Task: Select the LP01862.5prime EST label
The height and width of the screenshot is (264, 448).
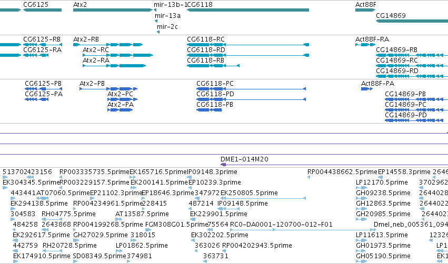Action: pos(142,246)
